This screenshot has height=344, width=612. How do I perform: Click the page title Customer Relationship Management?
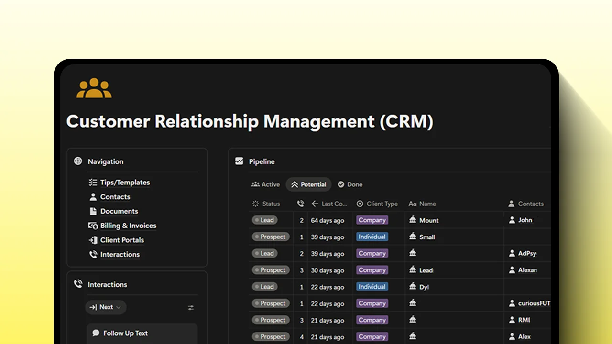coord(250,121)
